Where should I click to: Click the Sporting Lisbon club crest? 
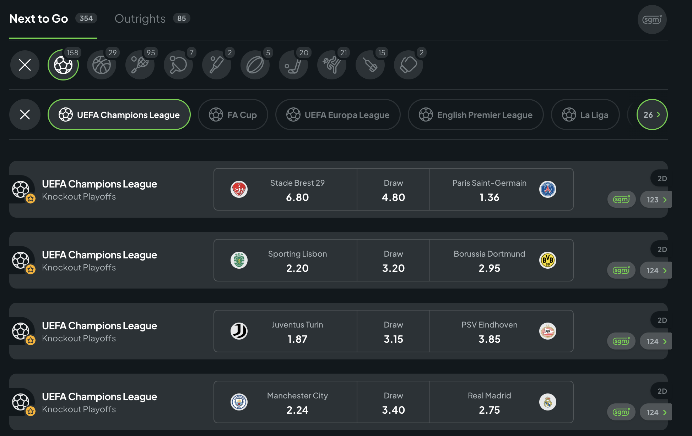point(239,260)
